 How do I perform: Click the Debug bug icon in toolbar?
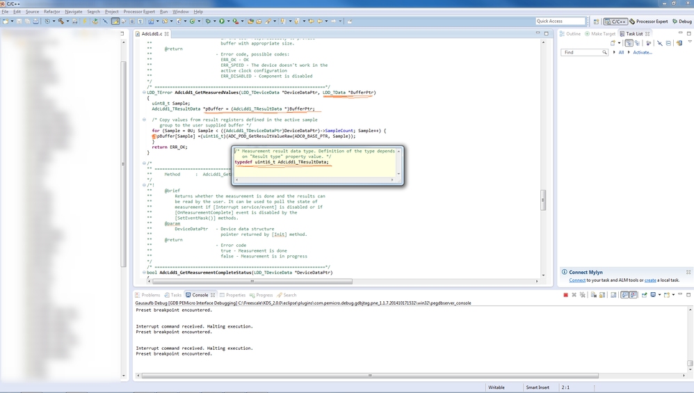pos(208,22)
